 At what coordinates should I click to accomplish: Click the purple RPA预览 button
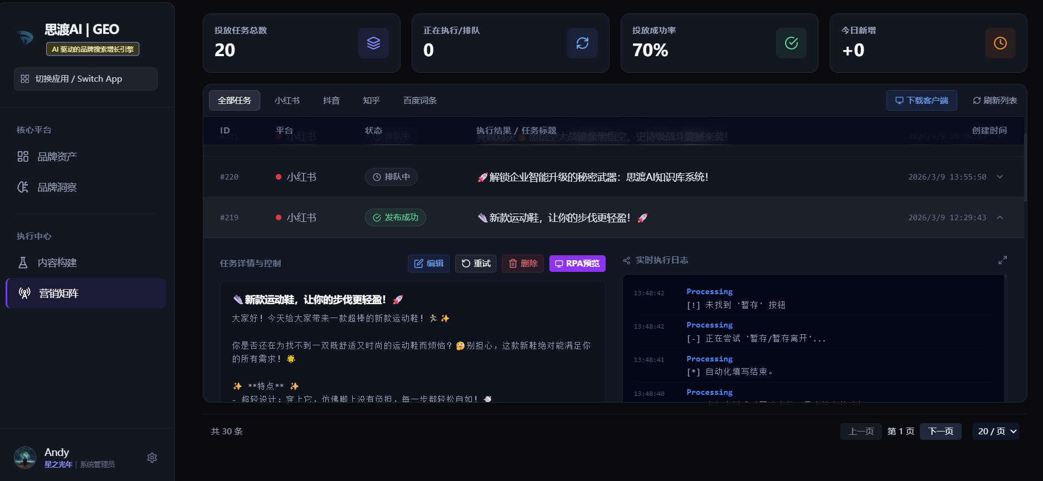click(x=577, y=264)
